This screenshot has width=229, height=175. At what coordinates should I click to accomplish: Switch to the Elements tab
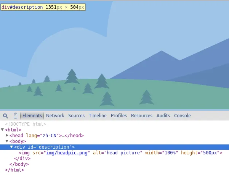pos(32,116)
